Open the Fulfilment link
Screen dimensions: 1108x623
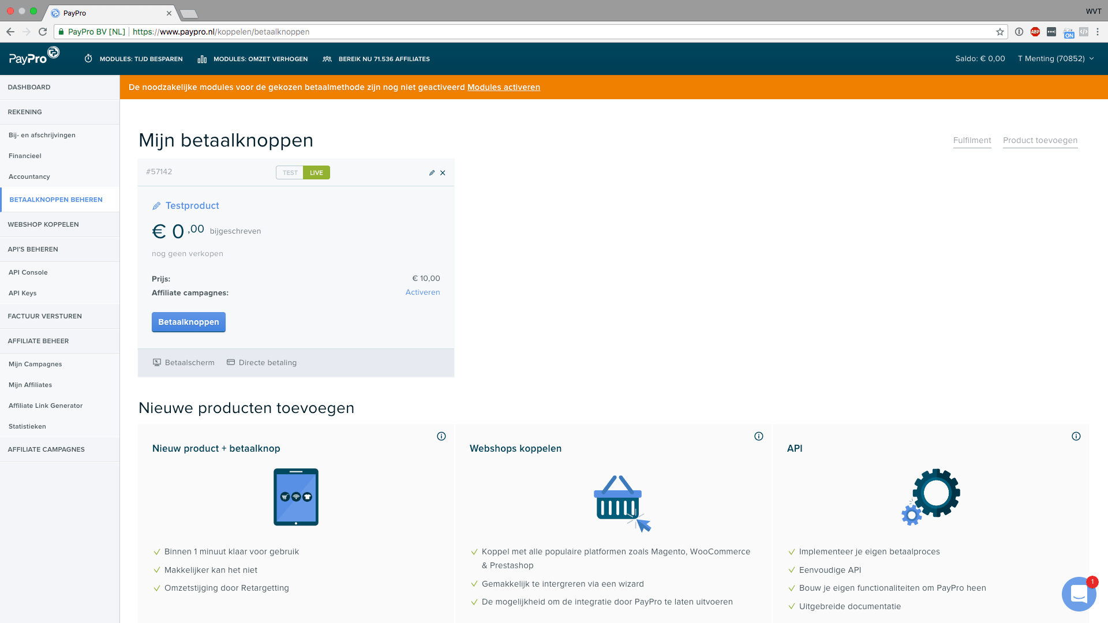tap(972, 140)
